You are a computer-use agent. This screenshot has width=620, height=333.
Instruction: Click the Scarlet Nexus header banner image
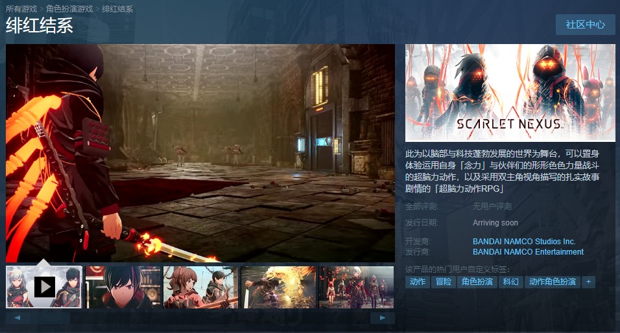(510, 93)
